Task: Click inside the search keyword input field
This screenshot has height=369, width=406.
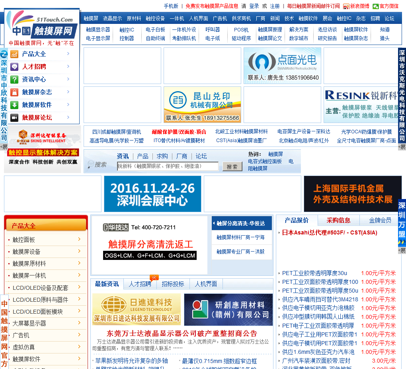Action: (168, 166)
